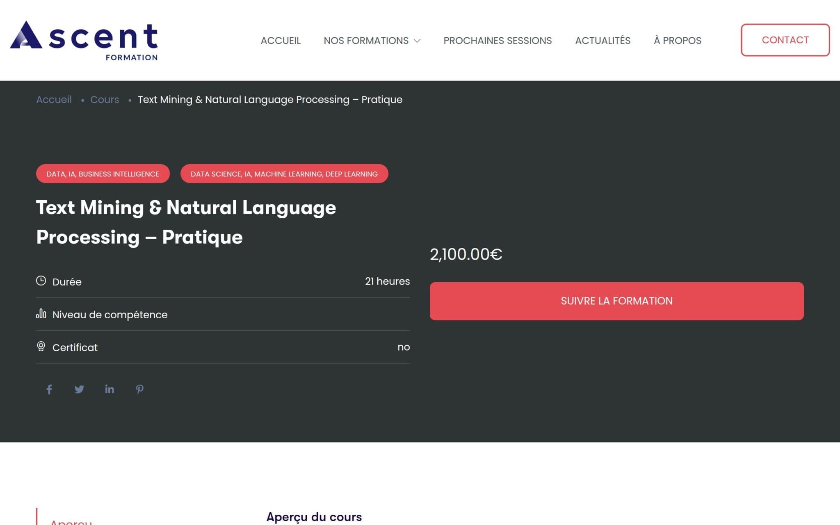Click the Text Mining course title heading
The image size is (840, 525).
pos(186,222)
